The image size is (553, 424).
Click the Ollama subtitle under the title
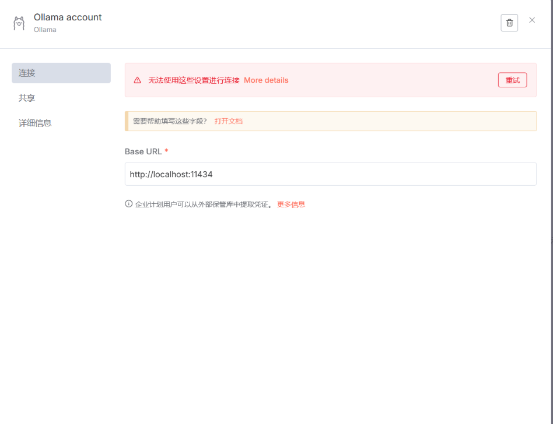(x=45, y=30)
